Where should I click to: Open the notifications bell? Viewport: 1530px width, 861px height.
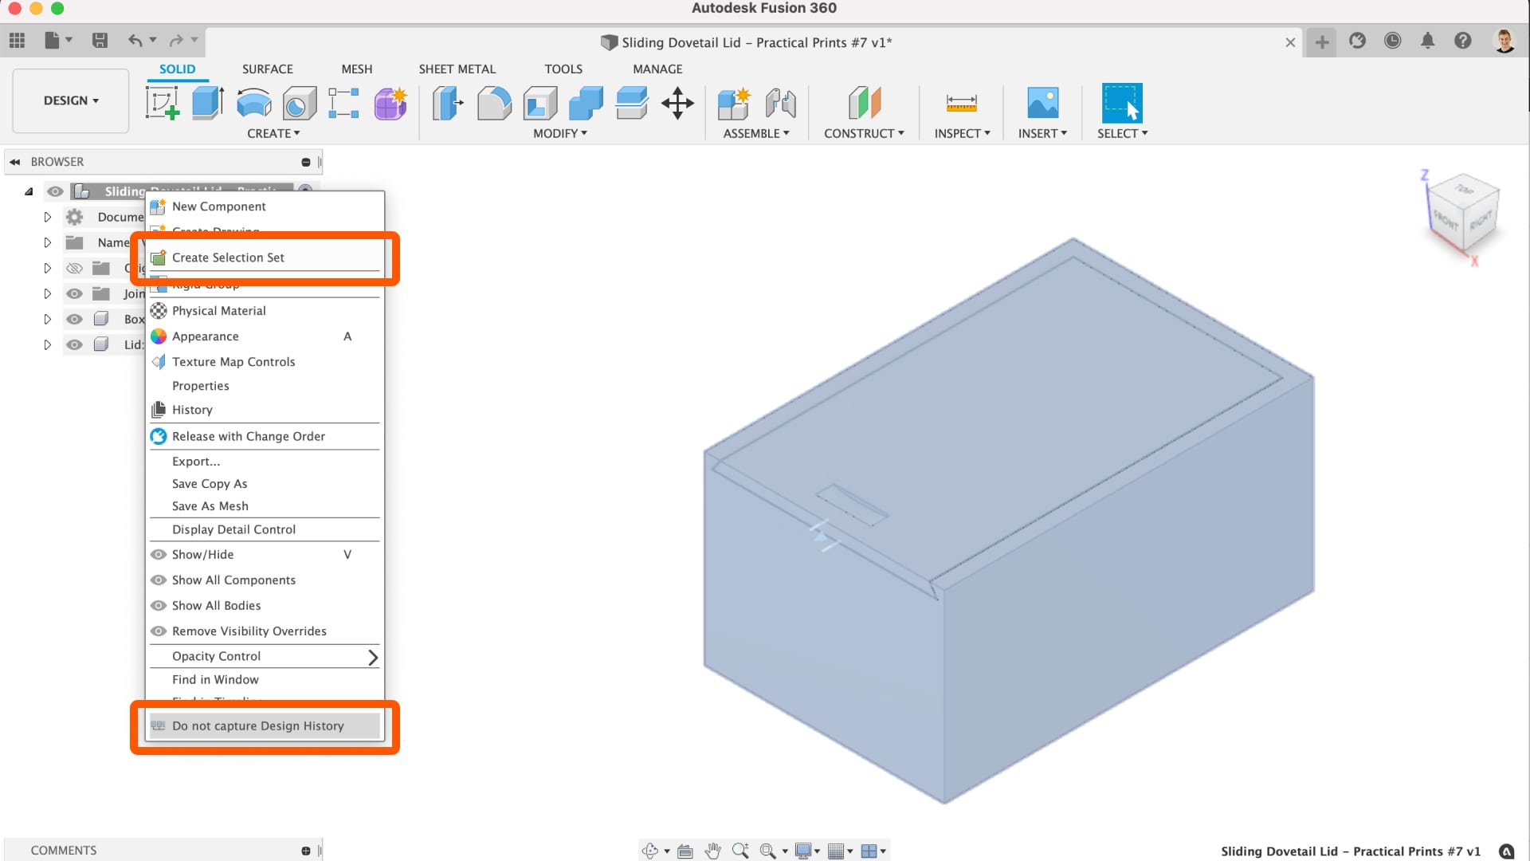coord(1428,41)
